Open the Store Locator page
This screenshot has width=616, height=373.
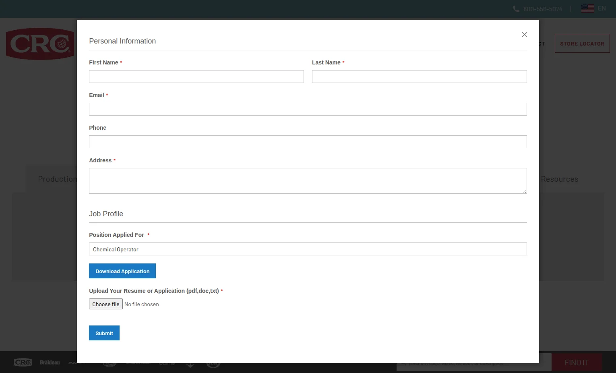(582, 44)
